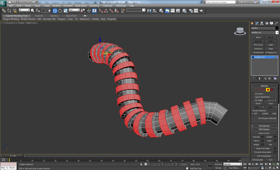Switch to Create command panel tab
280x170 pixels.
coord(252,23)
